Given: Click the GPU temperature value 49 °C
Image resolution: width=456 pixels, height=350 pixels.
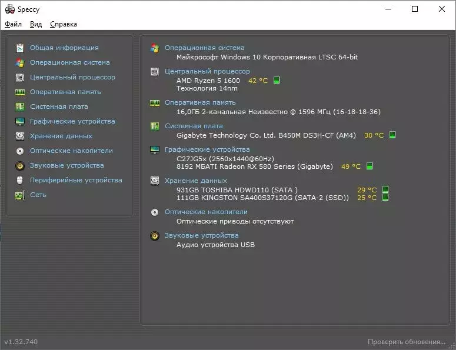Looking at the screenshot, I should [x=351, y=166].
